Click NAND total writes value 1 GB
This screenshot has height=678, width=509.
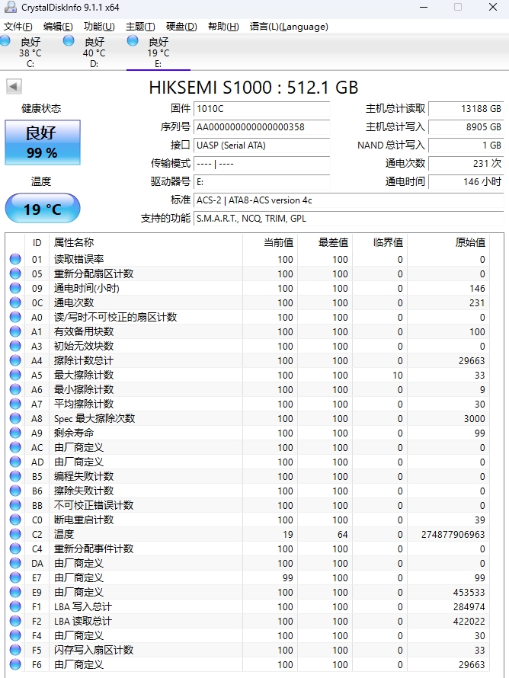click(466, 146)
